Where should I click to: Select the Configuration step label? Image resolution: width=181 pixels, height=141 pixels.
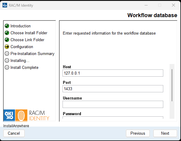click(22, 47)
